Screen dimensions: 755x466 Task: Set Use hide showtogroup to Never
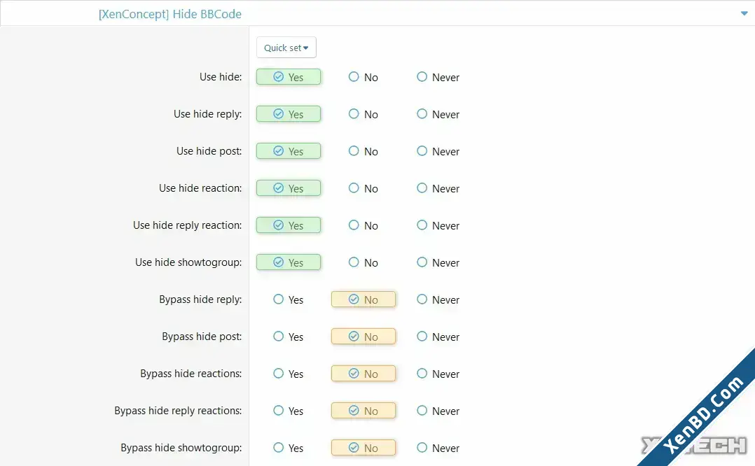438,262
